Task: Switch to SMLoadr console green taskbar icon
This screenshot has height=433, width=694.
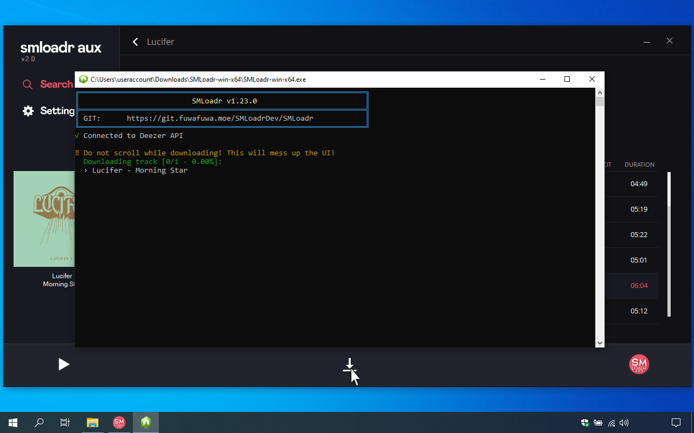Action: point(145,423)
